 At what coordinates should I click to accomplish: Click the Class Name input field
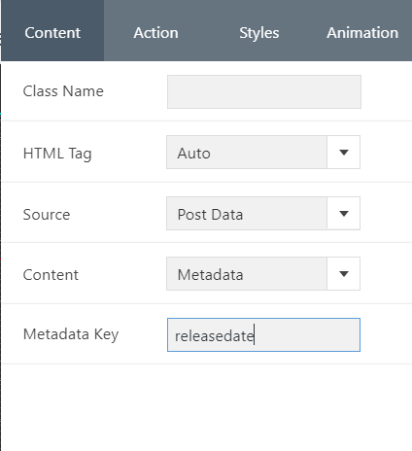coord(264,91)
